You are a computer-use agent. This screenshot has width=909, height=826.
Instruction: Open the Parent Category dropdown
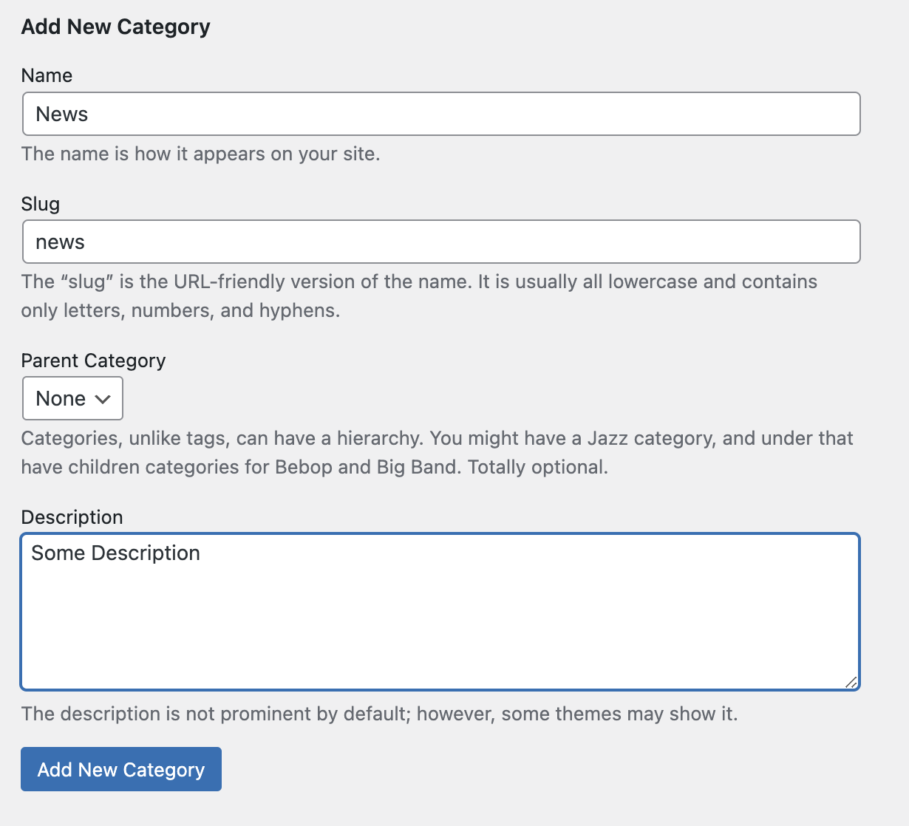tap(72, 398)
